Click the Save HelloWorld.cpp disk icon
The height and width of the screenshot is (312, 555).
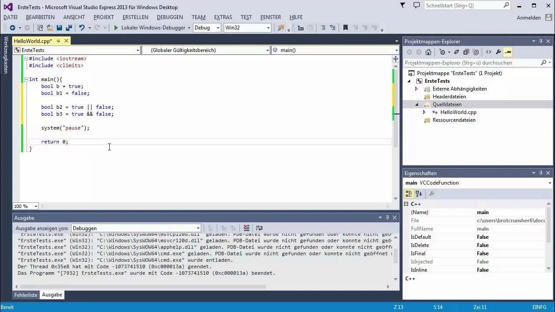59,28
